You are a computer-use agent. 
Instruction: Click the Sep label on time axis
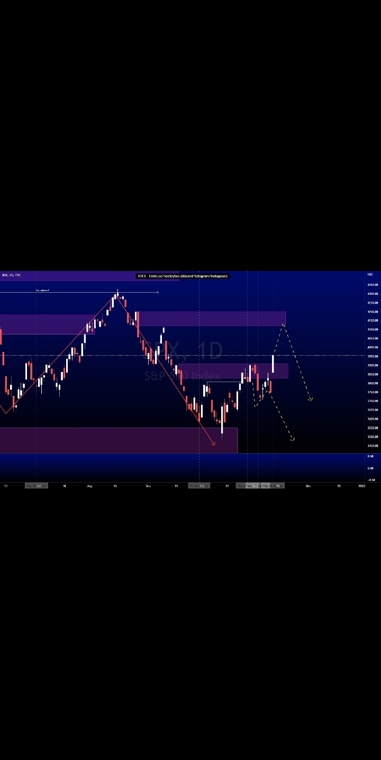(x=148, y=485)
